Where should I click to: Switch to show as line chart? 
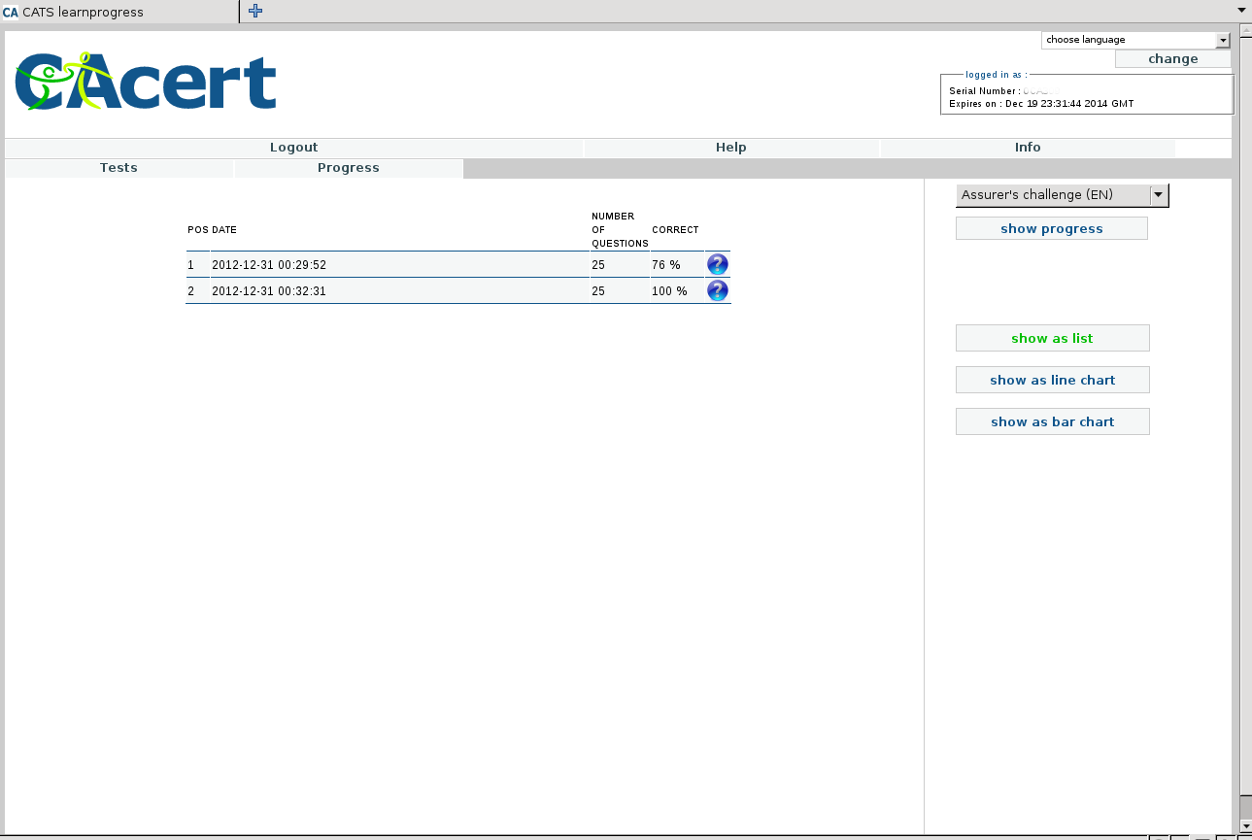pyautogui.click(x=1052, y=380)
